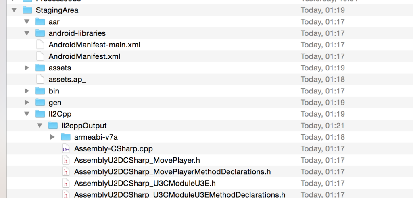
Task: Click the StagingArea folder icon
Action: click(27, 10)
